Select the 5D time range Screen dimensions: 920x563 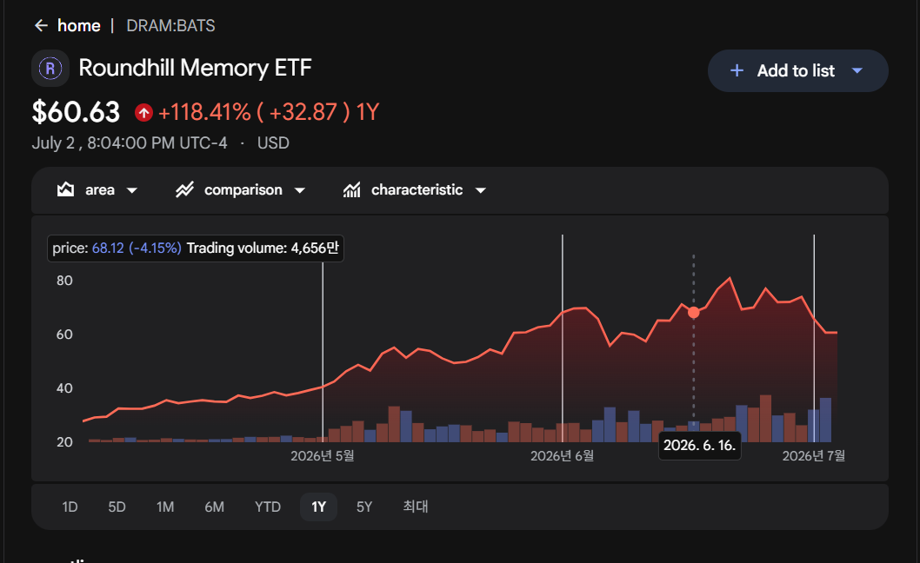(x=117, y=507)
